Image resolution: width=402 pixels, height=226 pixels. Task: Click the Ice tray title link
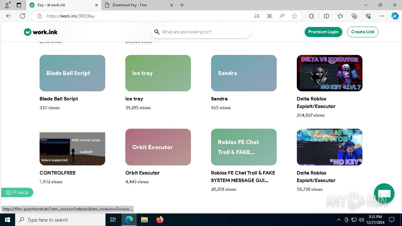pos(134,99)
